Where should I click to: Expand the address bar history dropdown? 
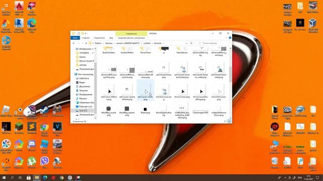[x=186, y=43]
